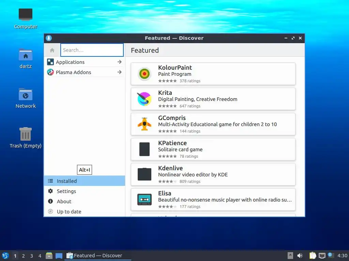Click the Elisa cassette icon

click(x=145, y=199)
